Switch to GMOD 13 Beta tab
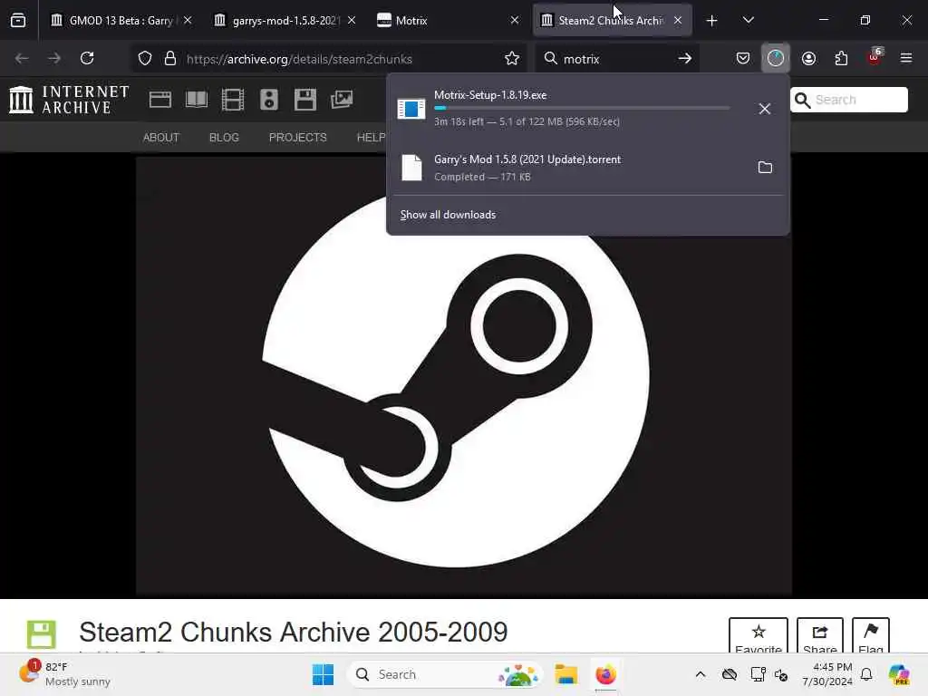928x696 pixels. tap(121, 21)
